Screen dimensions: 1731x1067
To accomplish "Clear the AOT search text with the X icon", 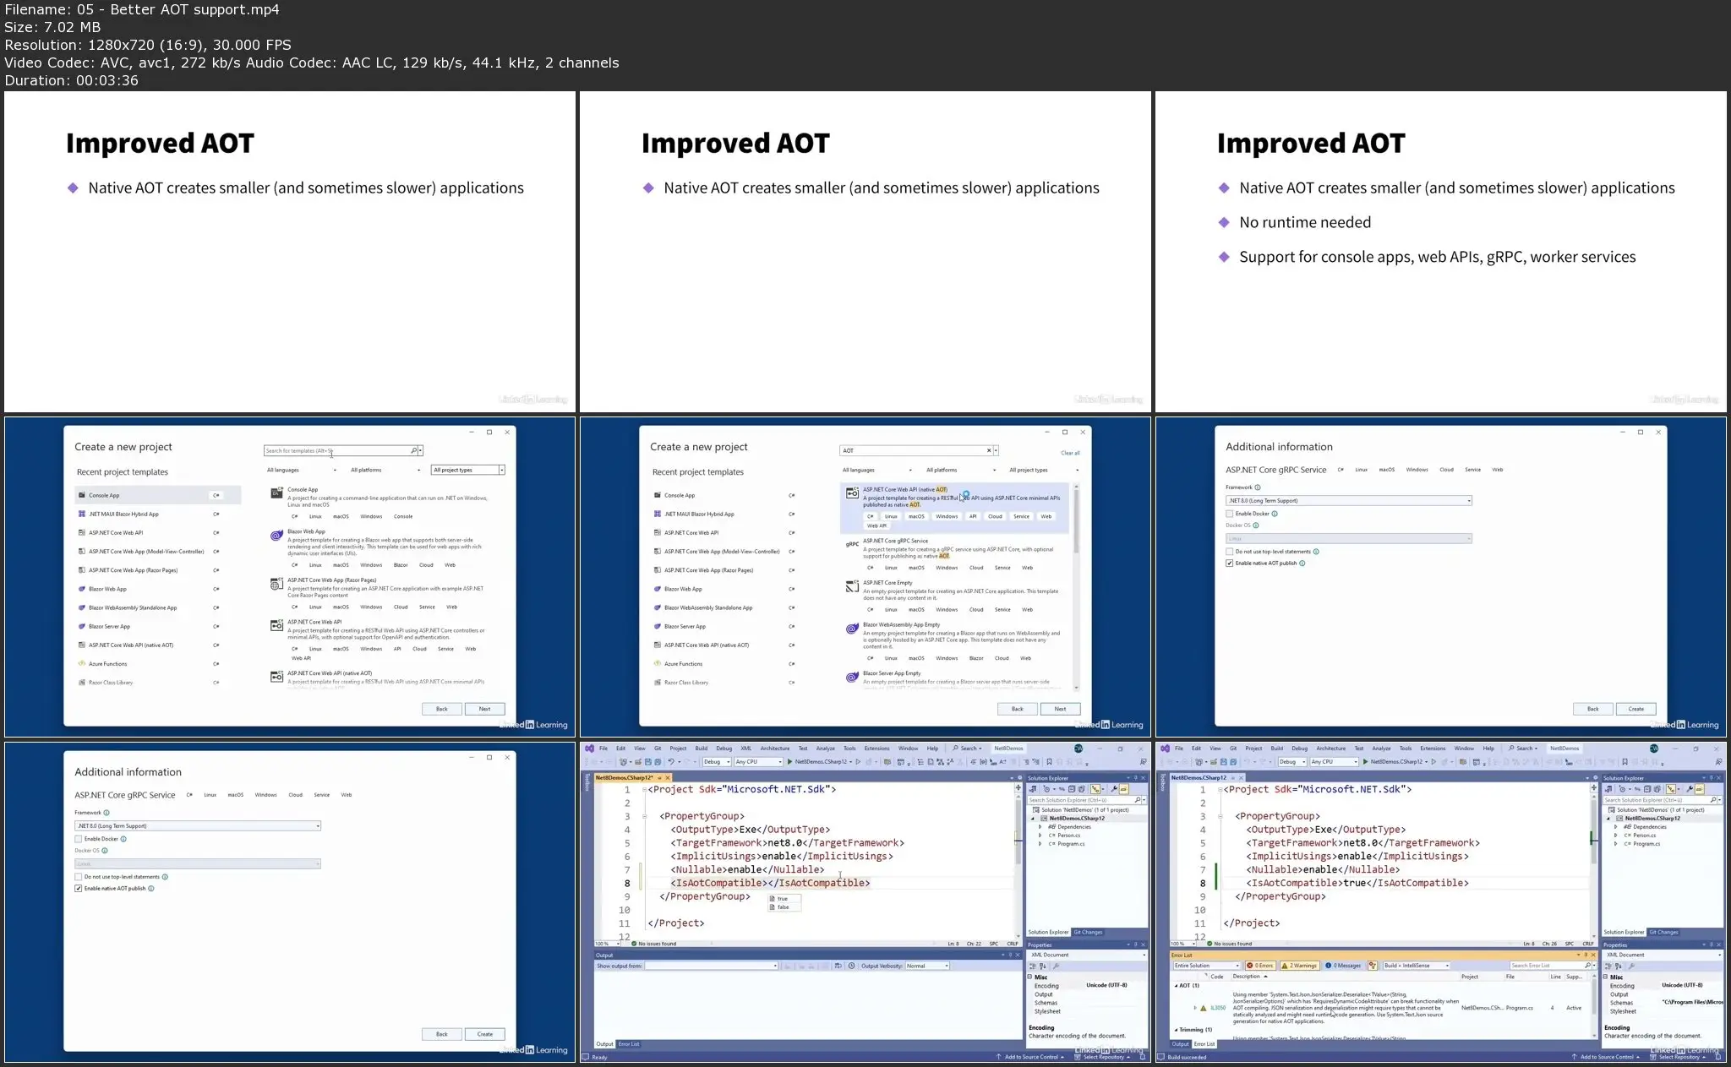I will tap(989, 450).
